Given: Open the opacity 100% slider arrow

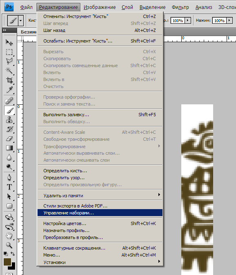Looking at the screenshot, I should pos(188,20).
